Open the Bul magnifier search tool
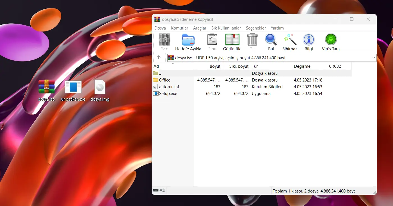 271,40
